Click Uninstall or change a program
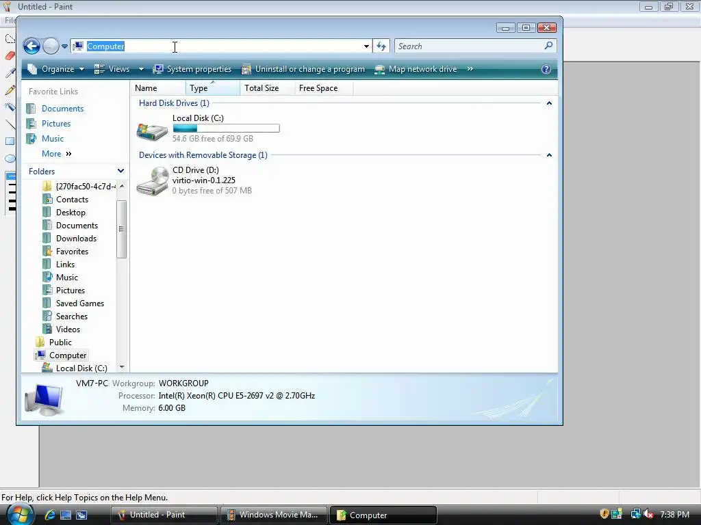701x525 pixels. click(x=303, y=69)
